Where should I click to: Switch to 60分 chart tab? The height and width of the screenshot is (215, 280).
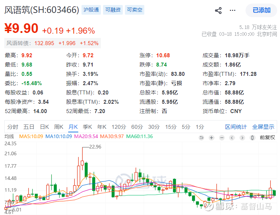(137, 127)
